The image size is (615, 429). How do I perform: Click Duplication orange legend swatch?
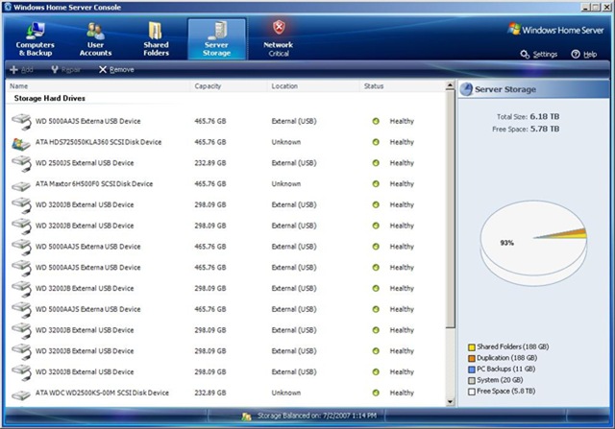pyautogui.click(x=472, y=358)
